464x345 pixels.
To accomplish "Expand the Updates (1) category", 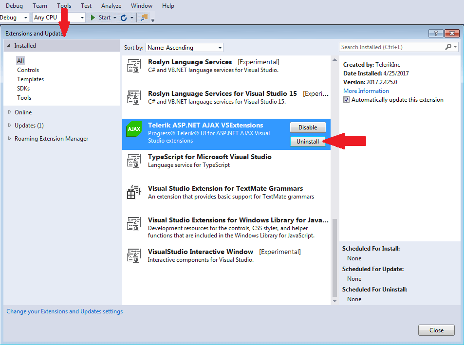I will pos(9,126).
